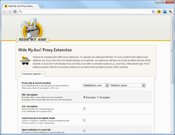Select the Encoded URL encryption radio
This screenshot has width=175, height=135.
point(84,97)
